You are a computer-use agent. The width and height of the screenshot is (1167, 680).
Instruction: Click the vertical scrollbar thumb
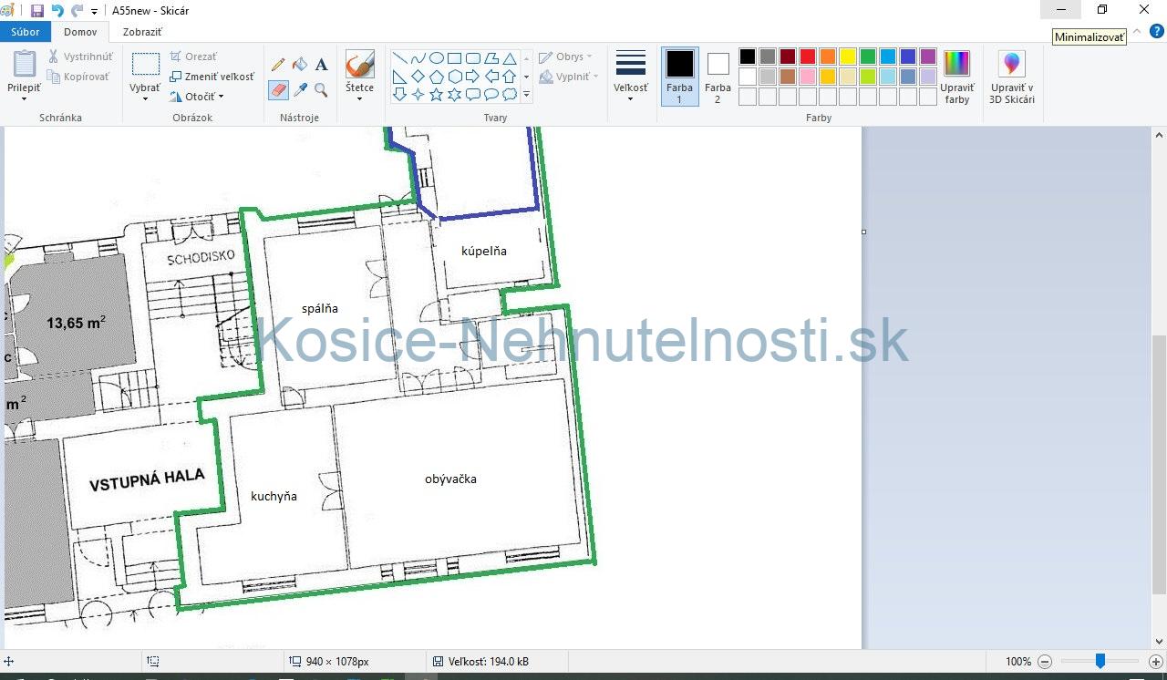(1159, 464)
